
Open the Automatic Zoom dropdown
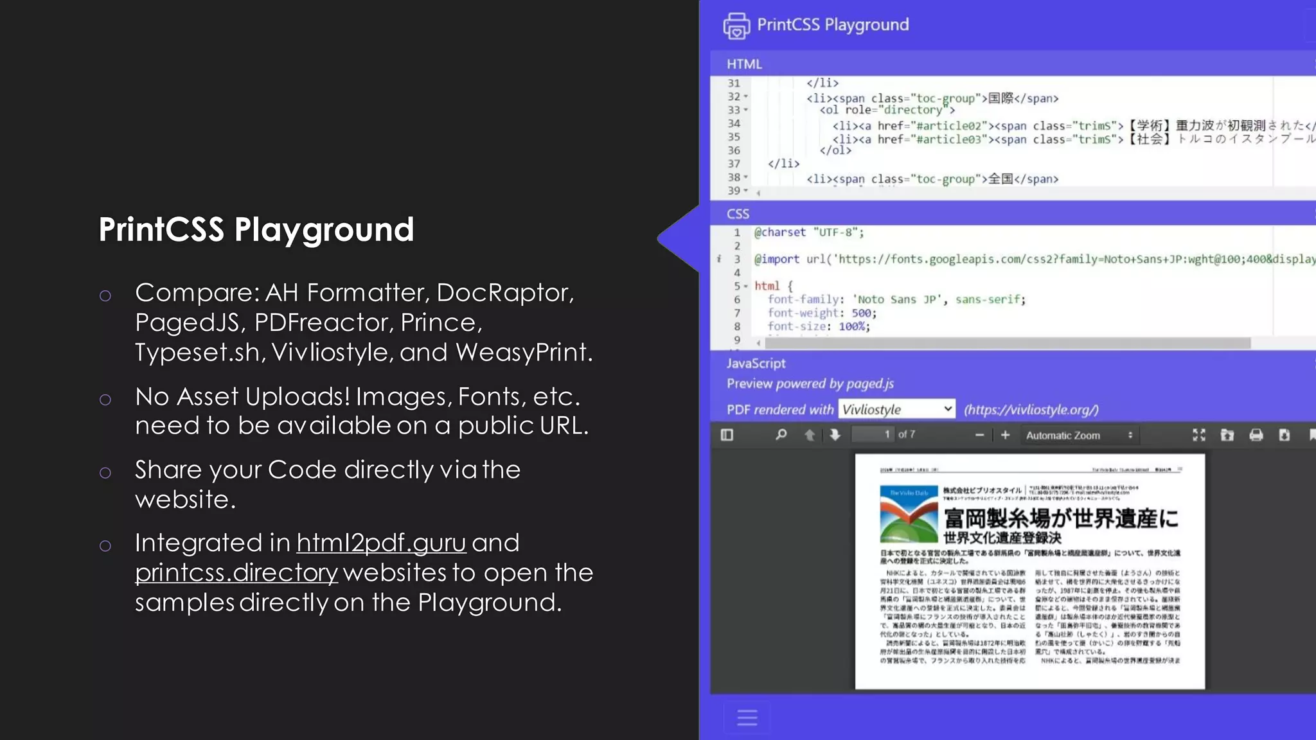click(1079, 435)
